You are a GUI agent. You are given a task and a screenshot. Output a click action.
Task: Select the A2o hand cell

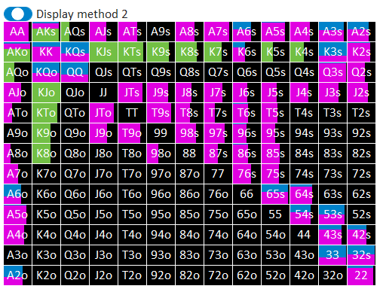(x=17, y=275)
